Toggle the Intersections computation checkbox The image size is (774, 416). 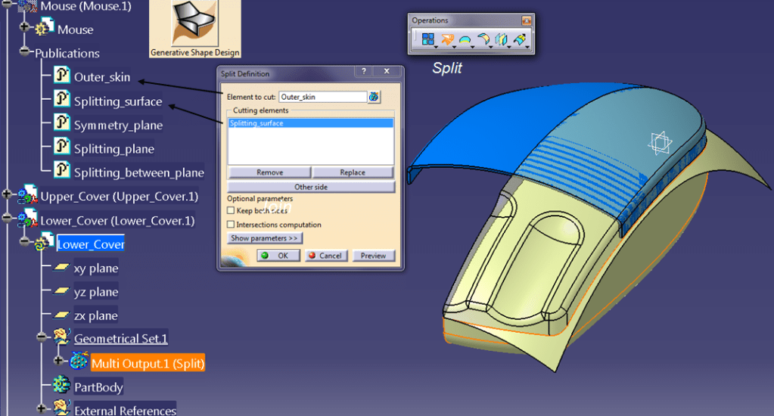pos(232,225)
